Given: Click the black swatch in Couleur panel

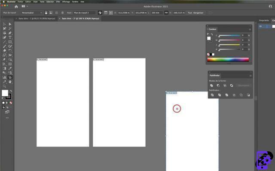Looking at the screenshot, I should [x=211, y=55].
